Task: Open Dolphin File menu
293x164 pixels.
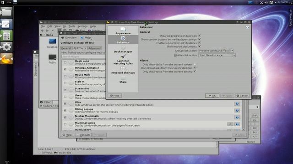Action: coord(43,26)
